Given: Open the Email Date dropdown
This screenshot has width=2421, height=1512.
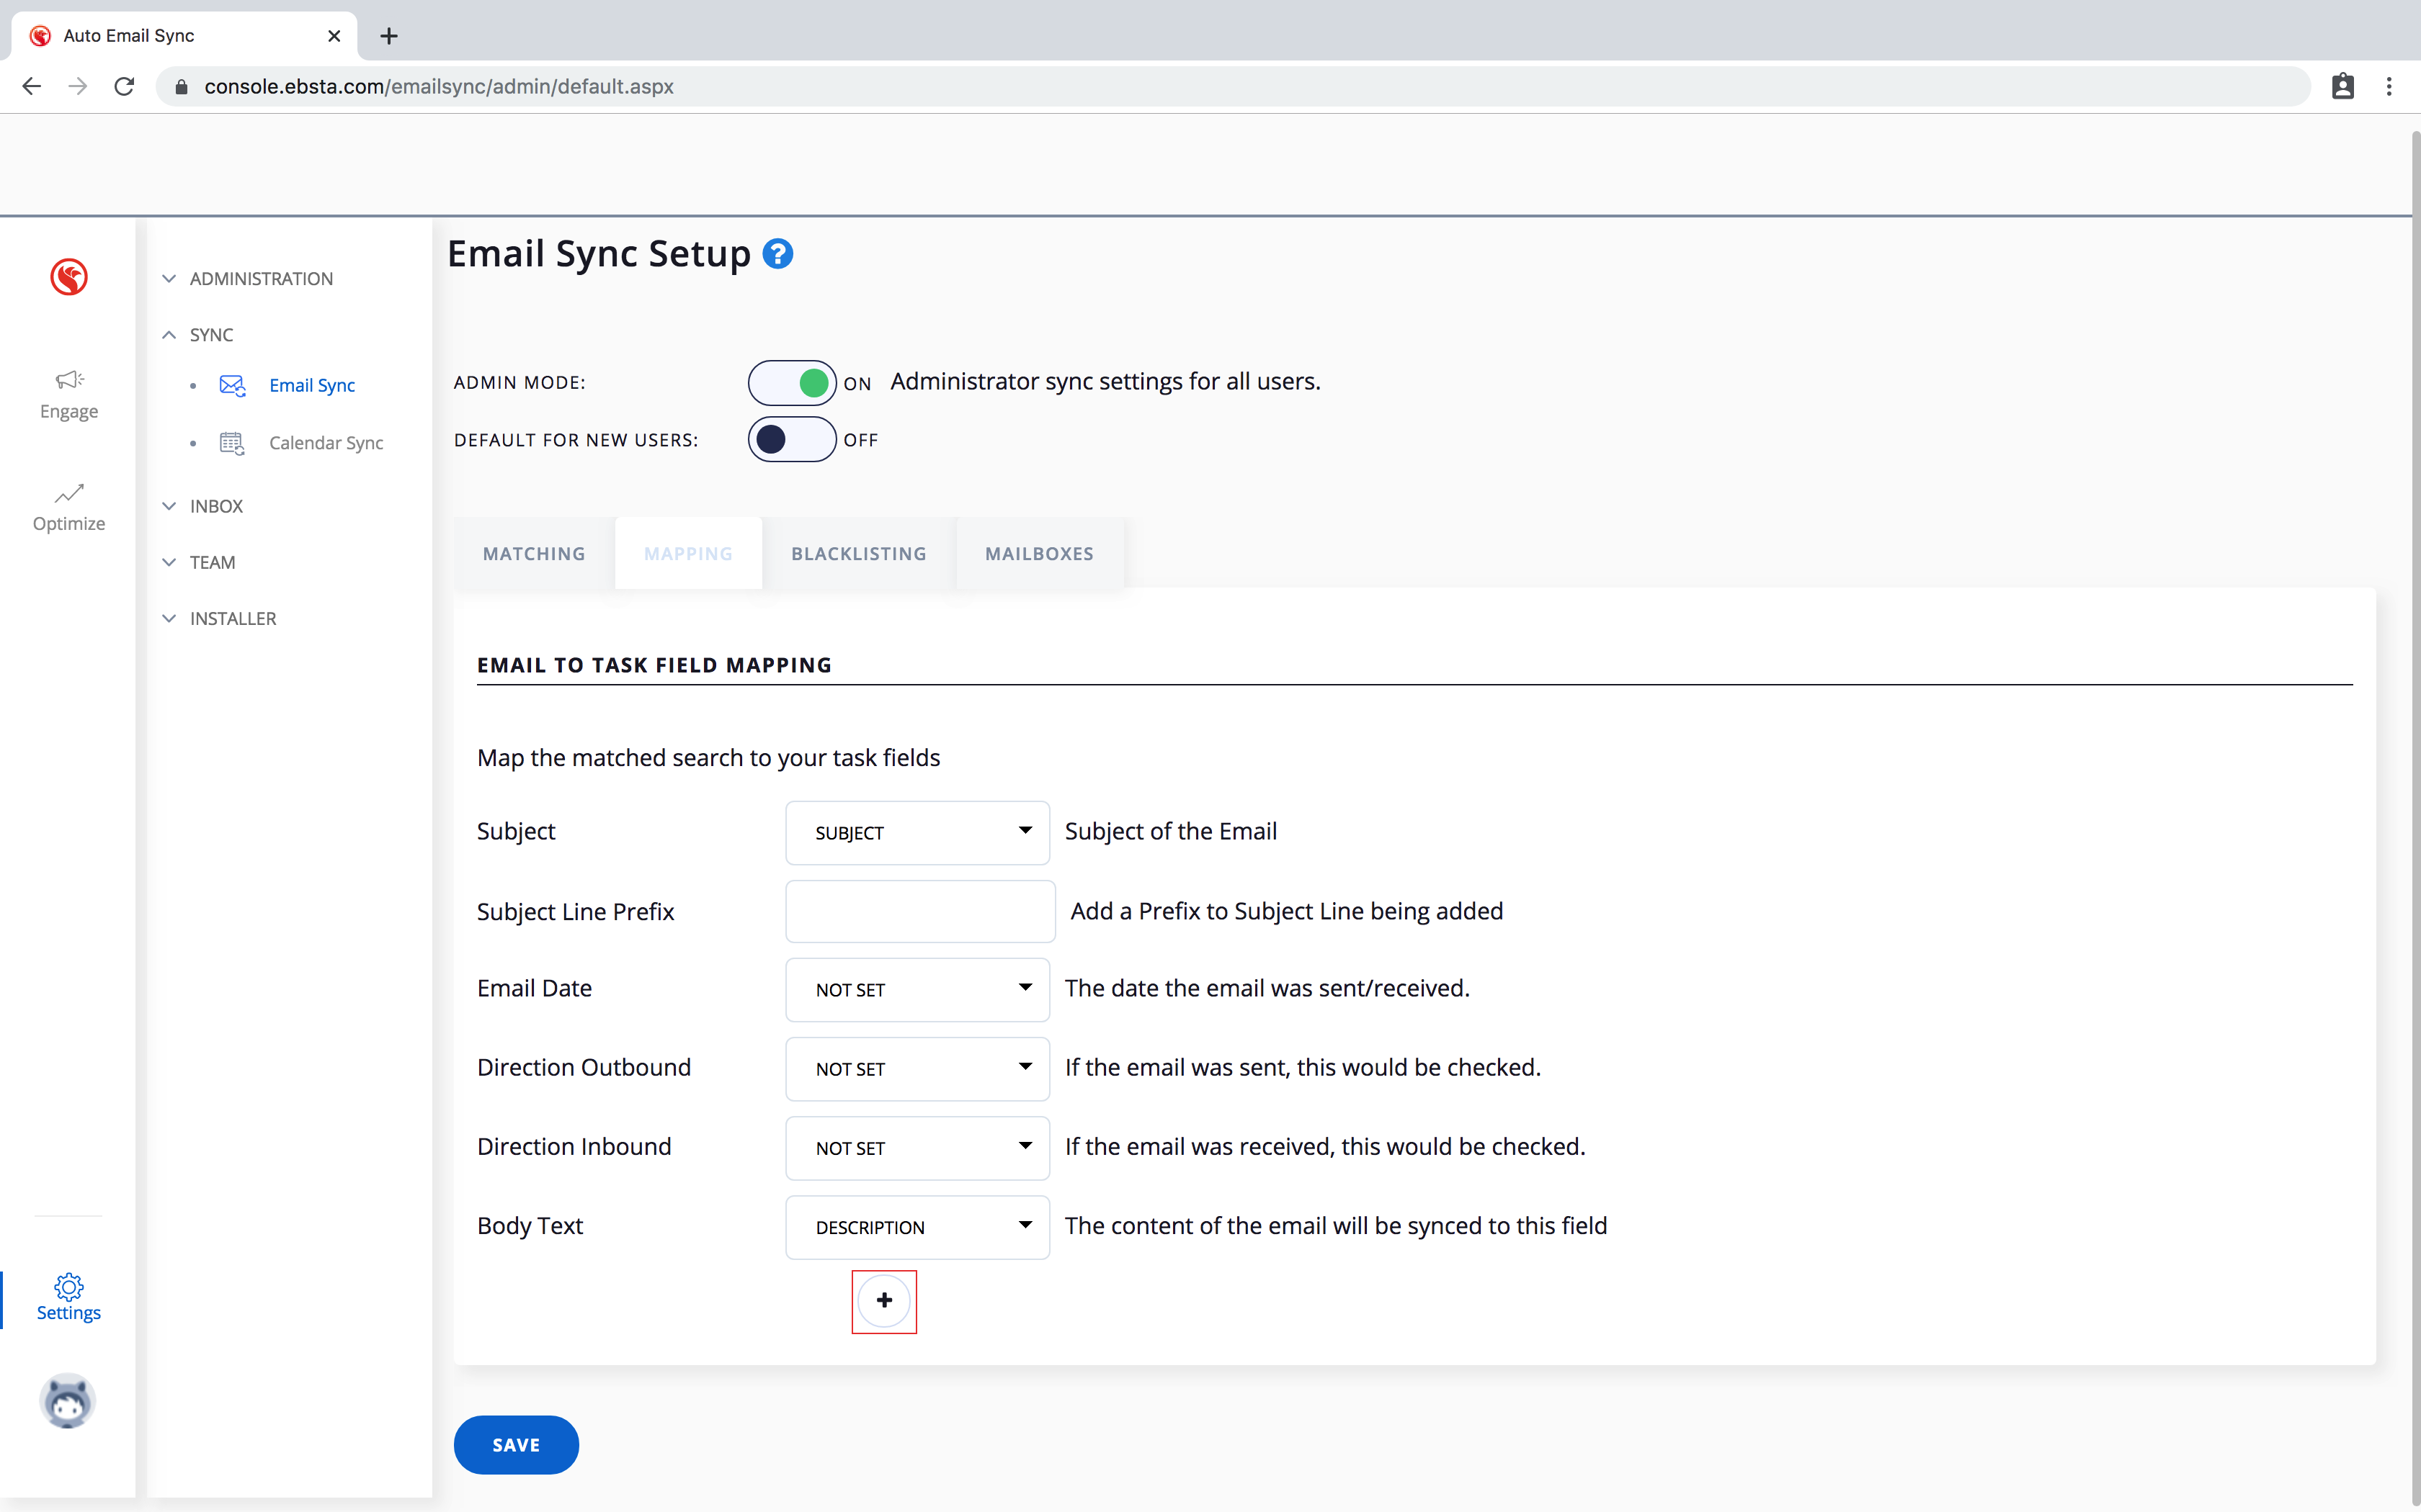Looking at the screenshot, I should click(917, 989).
